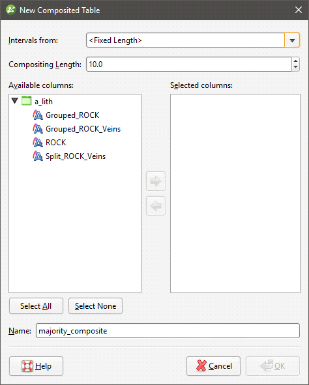Click the ROCK column icon

[x=38, y=143]
